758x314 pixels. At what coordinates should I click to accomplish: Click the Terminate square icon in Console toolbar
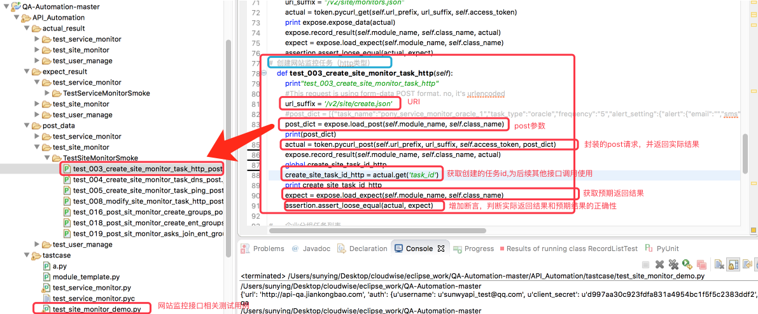(x=645, y=264)
